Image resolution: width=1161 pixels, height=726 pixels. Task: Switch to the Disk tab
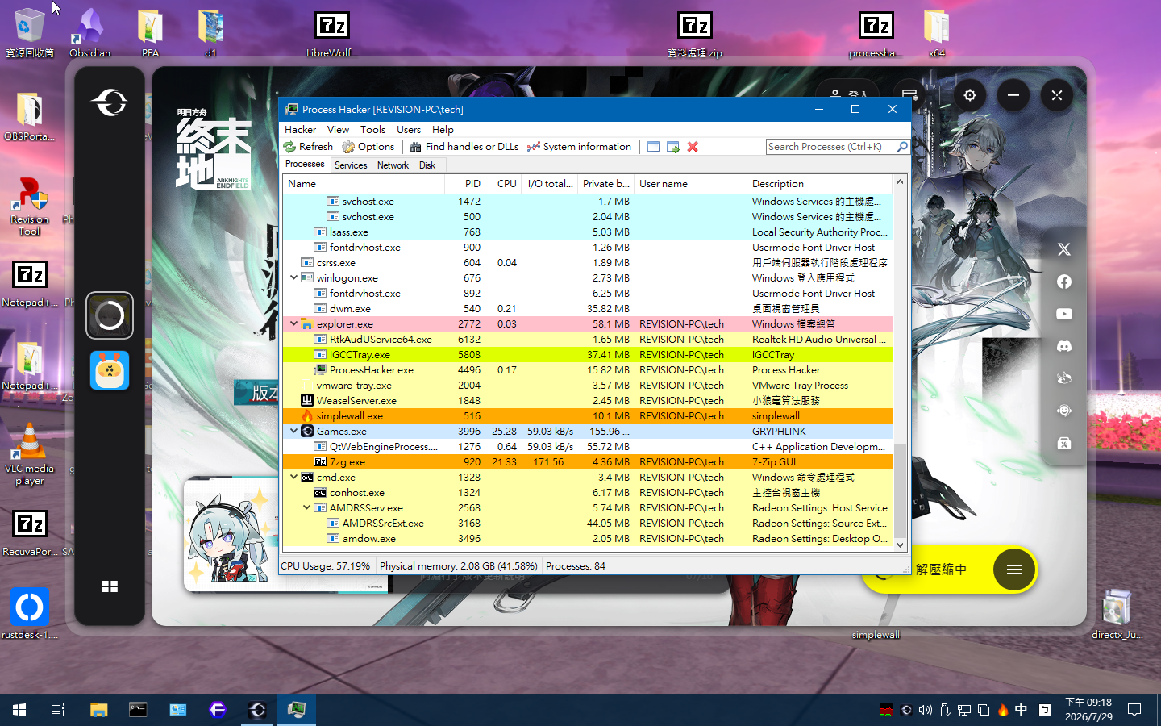click(427, 165)
